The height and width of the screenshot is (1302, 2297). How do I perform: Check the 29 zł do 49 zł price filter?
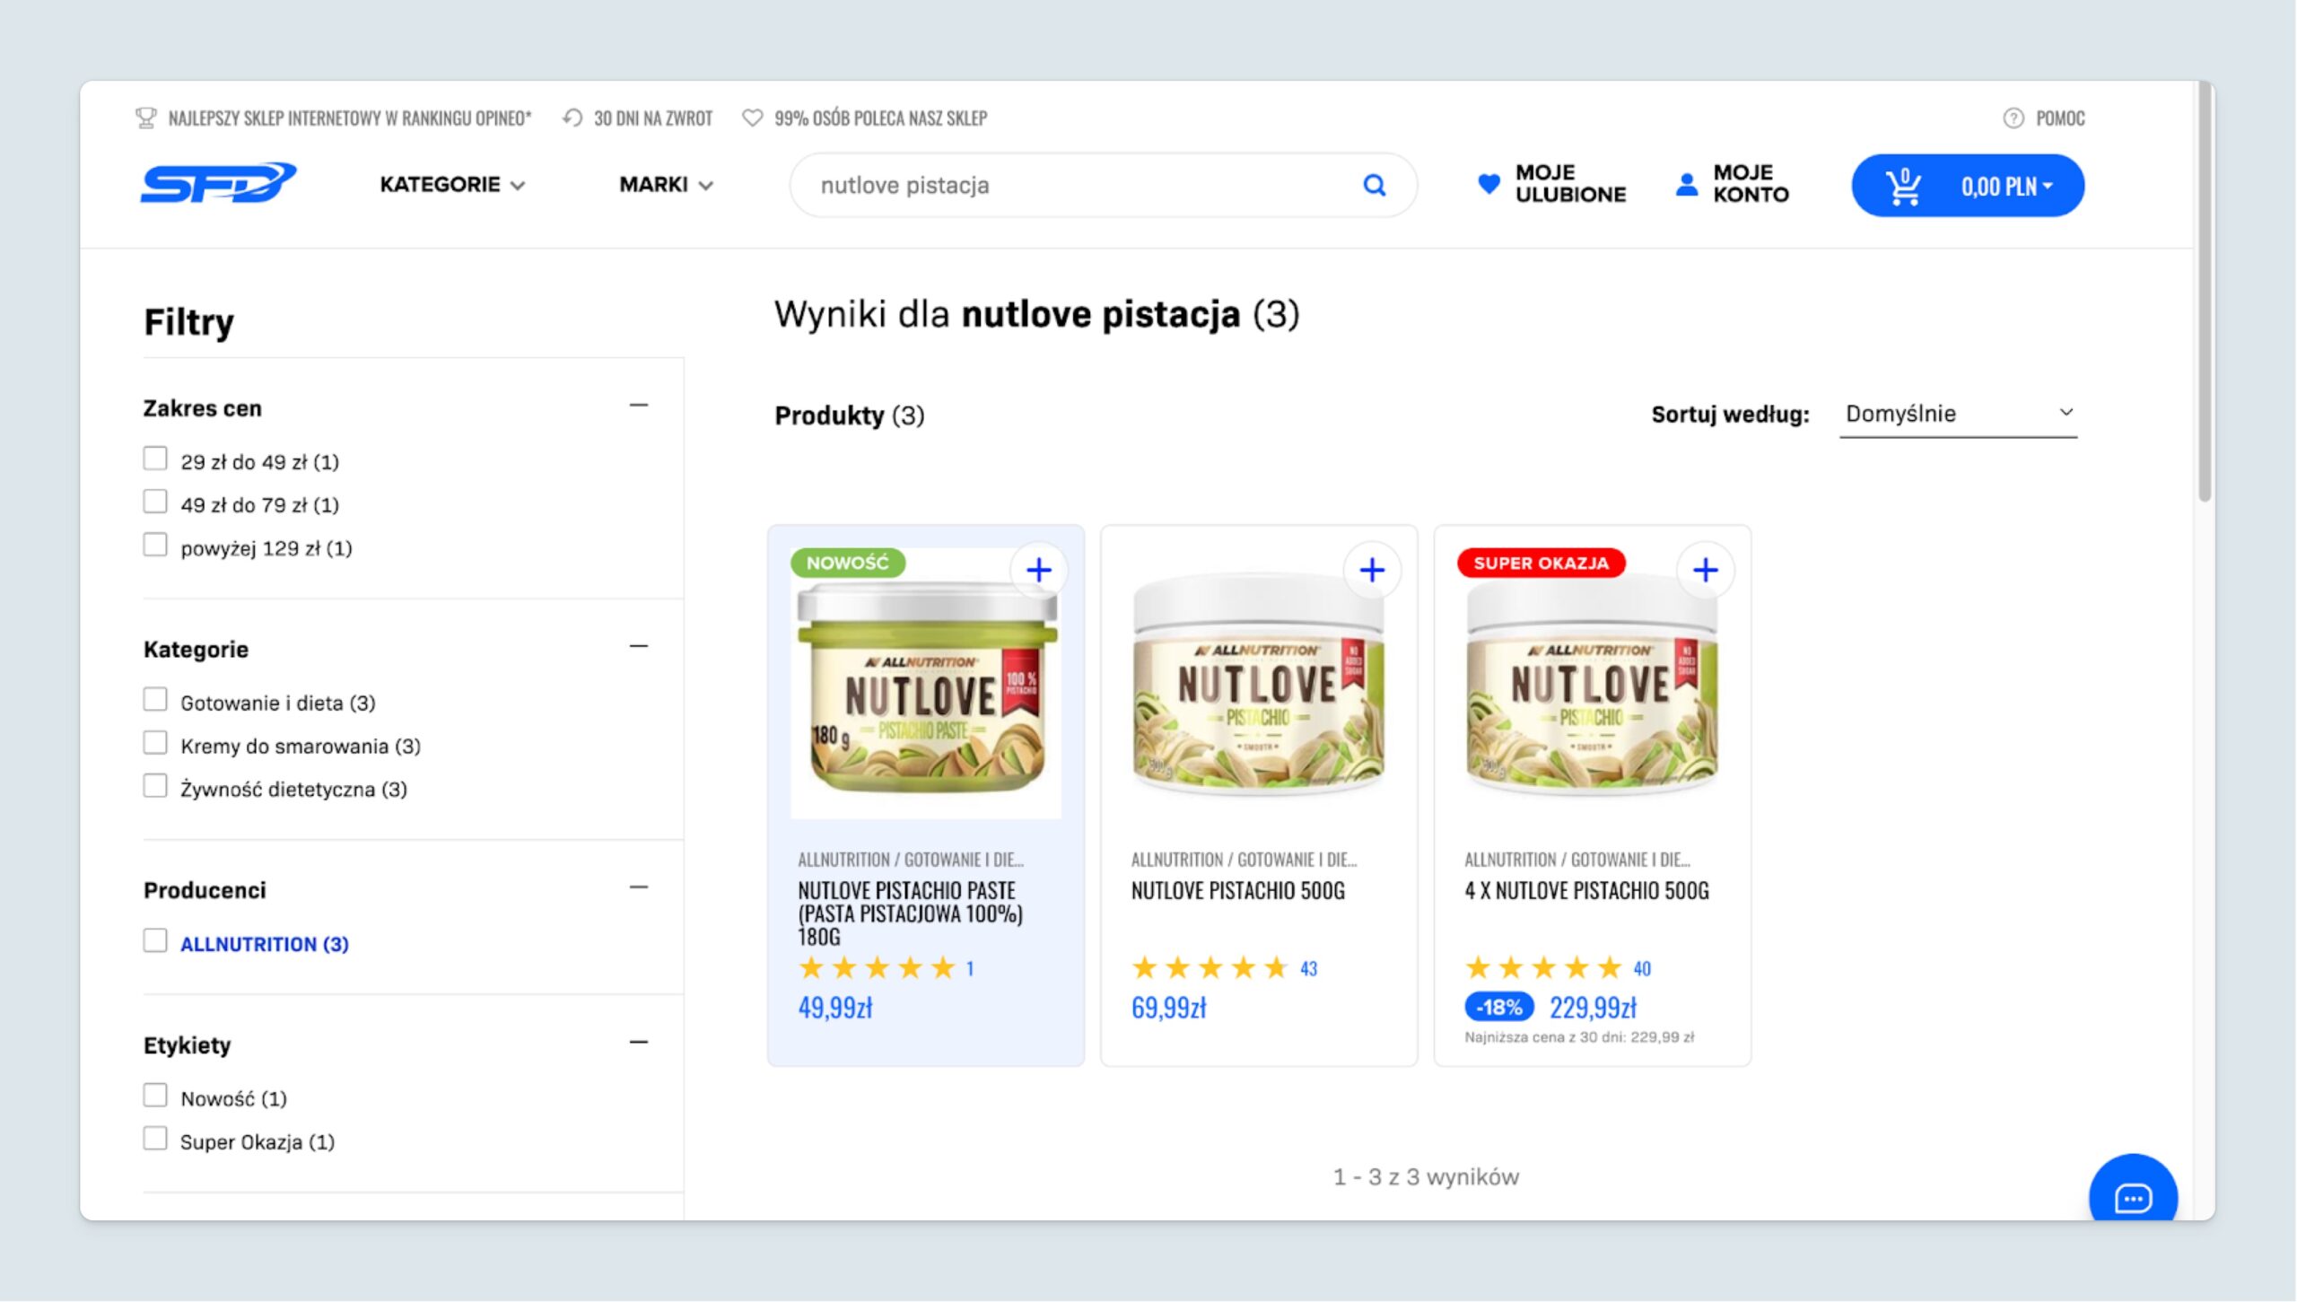click(155, 459)
